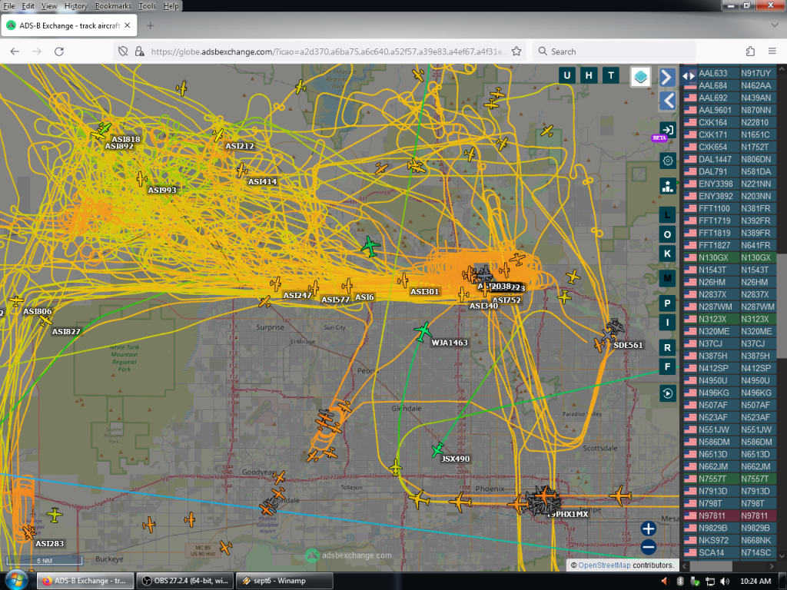Open the history replay icon

pyautogui.click(x=668, y=393)
